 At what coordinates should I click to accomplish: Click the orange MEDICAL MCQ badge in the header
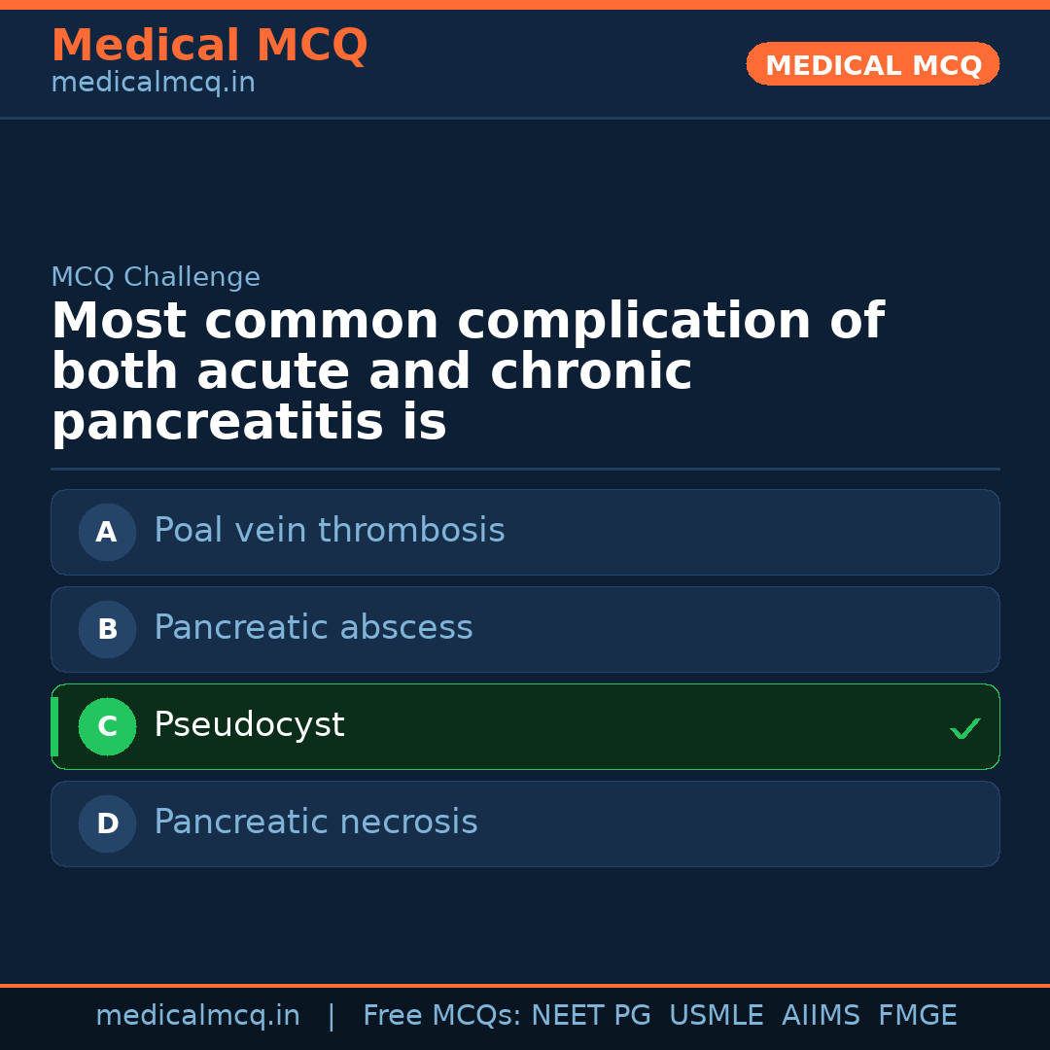pos(872,64)
